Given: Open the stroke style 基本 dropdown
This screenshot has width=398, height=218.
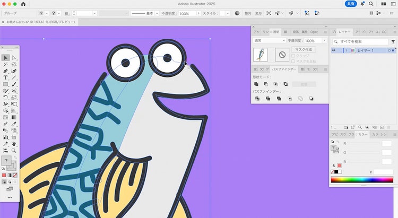Looking at the screenshot, I should (157, 13).
